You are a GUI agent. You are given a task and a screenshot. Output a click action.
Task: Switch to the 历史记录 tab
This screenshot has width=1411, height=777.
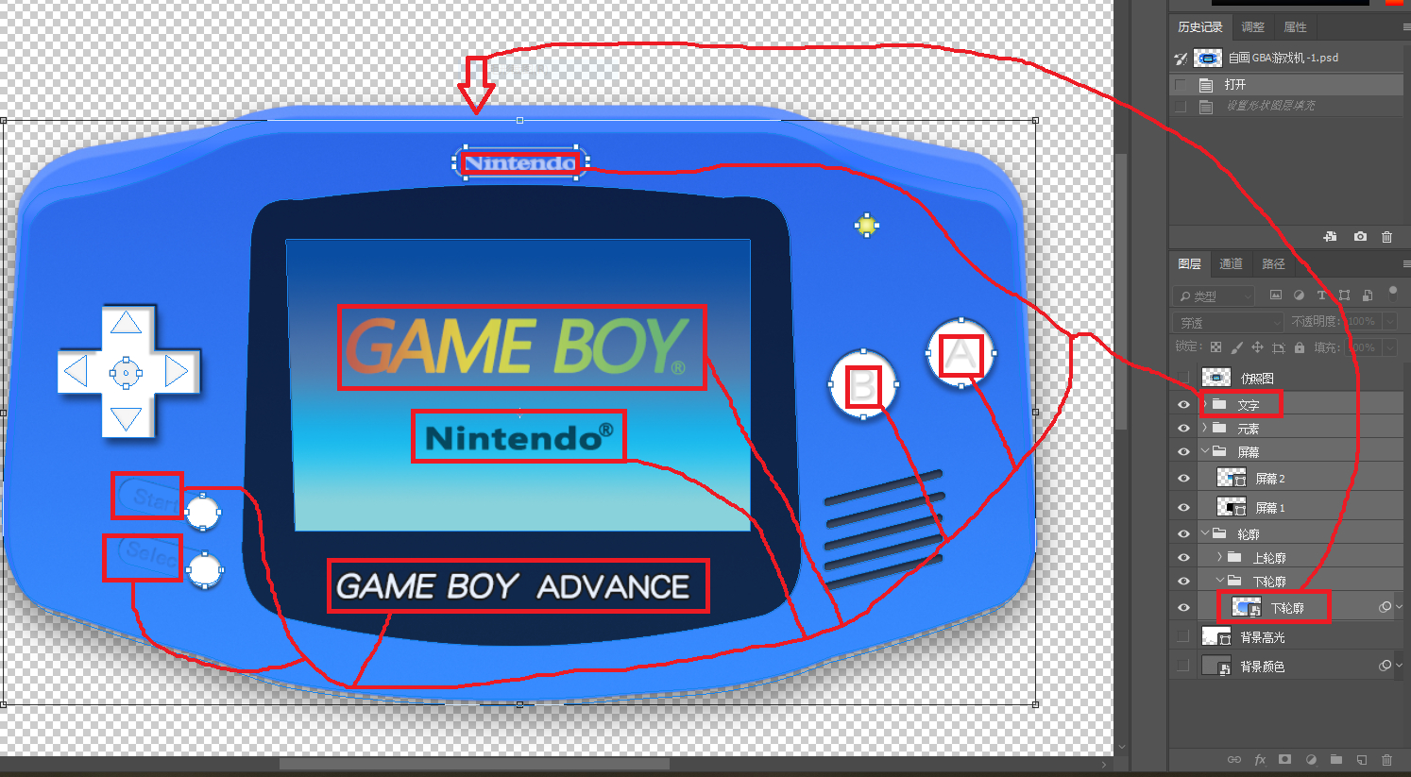click(x=1199, y=27)
